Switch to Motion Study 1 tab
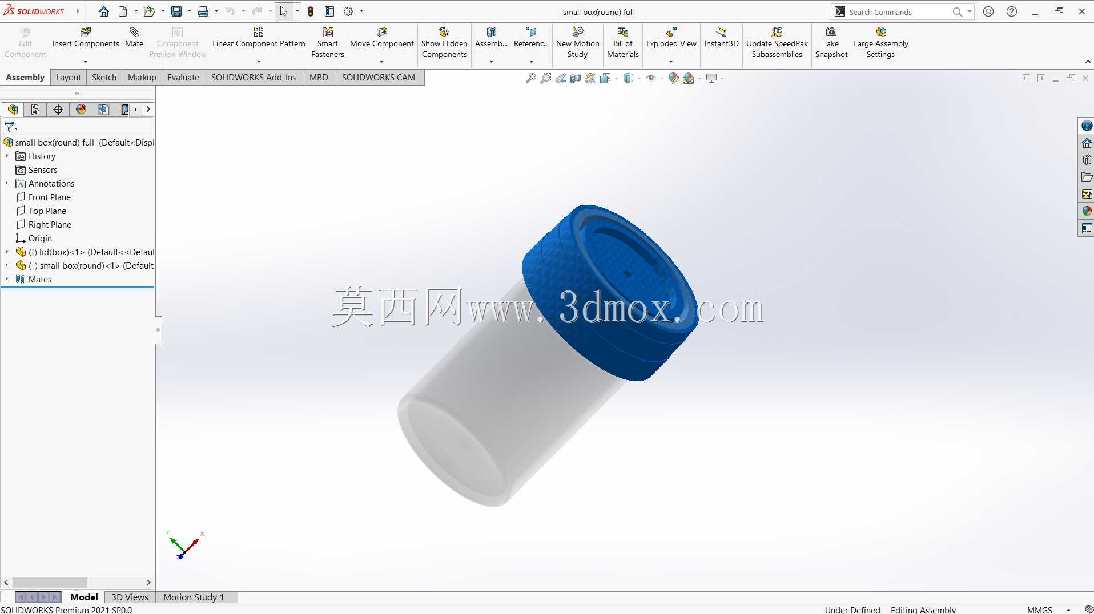 [x=194, y=597]
